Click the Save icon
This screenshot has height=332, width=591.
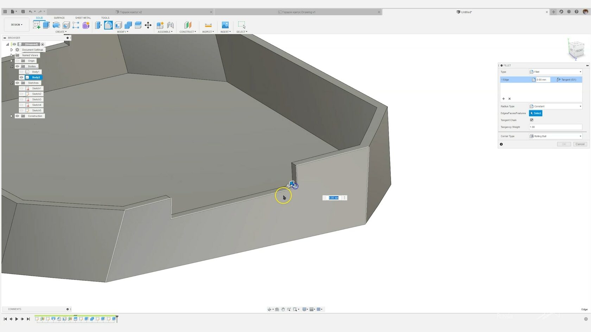[x=23, y=12]
